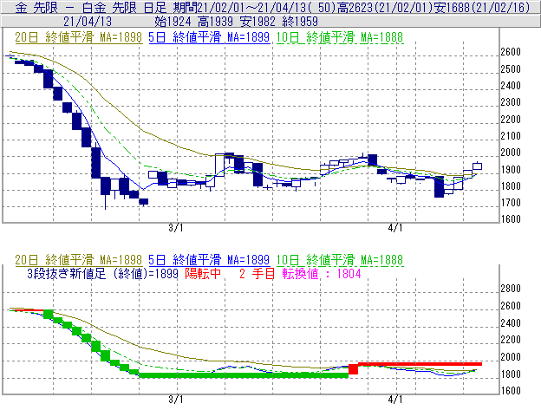Click the 2800 price label on the lower chart axis
Screen dimensions: 541x410
(x=511, y=289)
